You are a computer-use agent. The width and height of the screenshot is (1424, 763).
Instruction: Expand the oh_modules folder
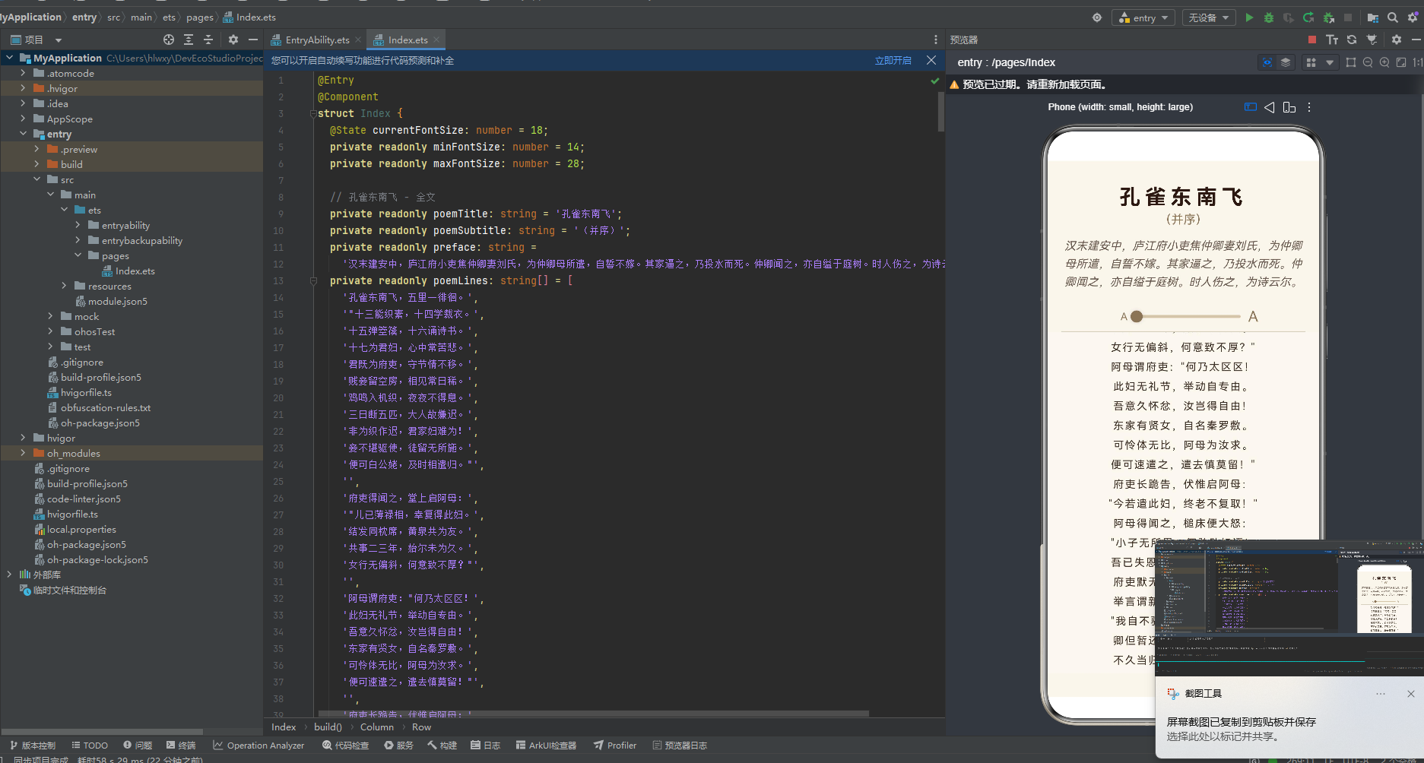[23, 453]
